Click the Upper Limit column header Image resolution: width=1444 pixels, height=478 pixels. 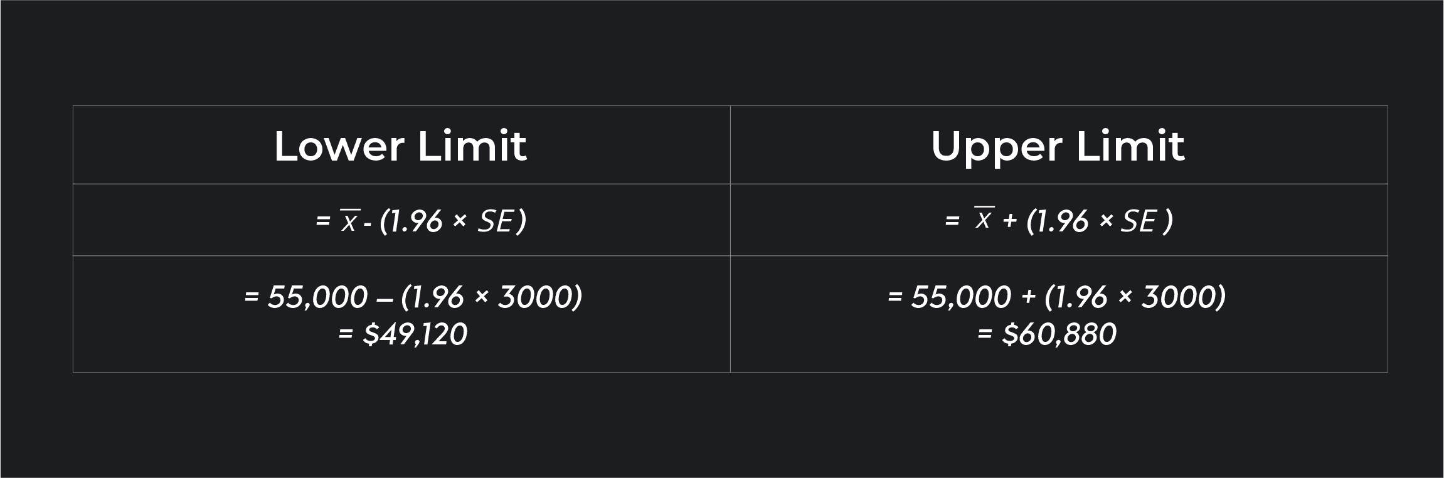(1058, 146)
